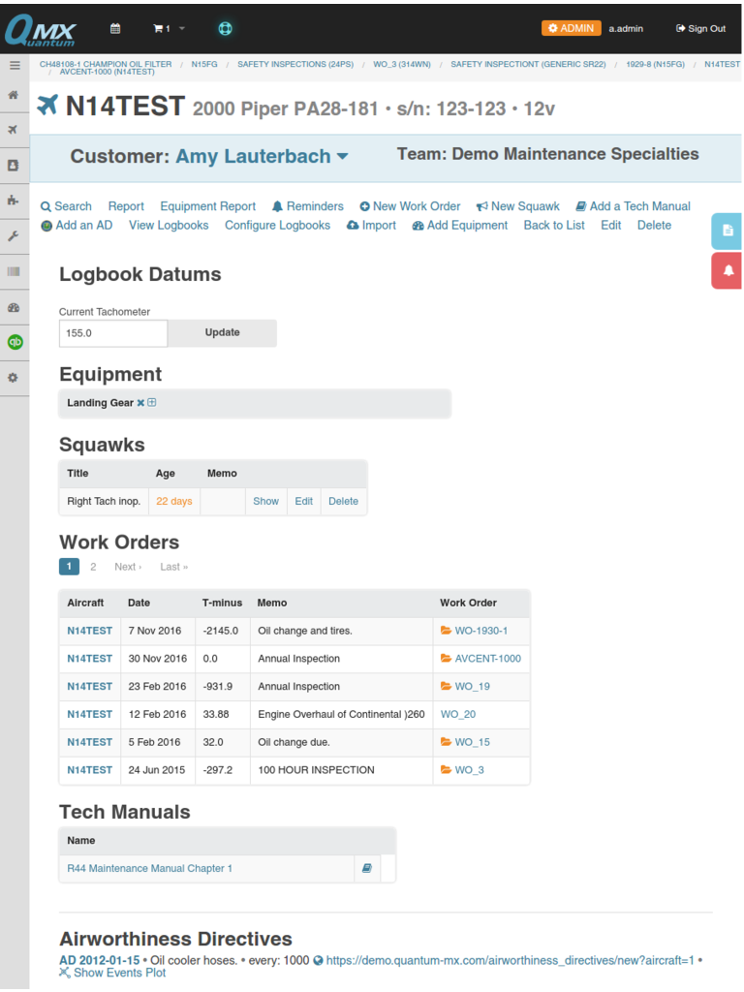Open the a.admin user link

[x=626, y=28]
